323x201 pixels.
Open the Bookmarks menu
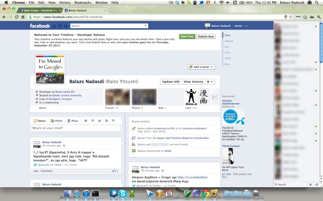[83, 3]
